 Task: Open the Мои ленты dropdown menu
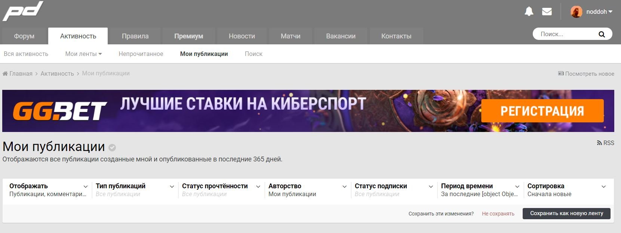pos(83,54)
